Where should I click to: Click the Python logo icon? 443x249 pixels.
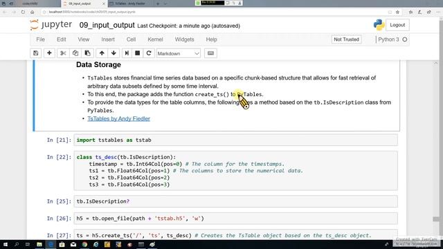[x=379, y=25]
